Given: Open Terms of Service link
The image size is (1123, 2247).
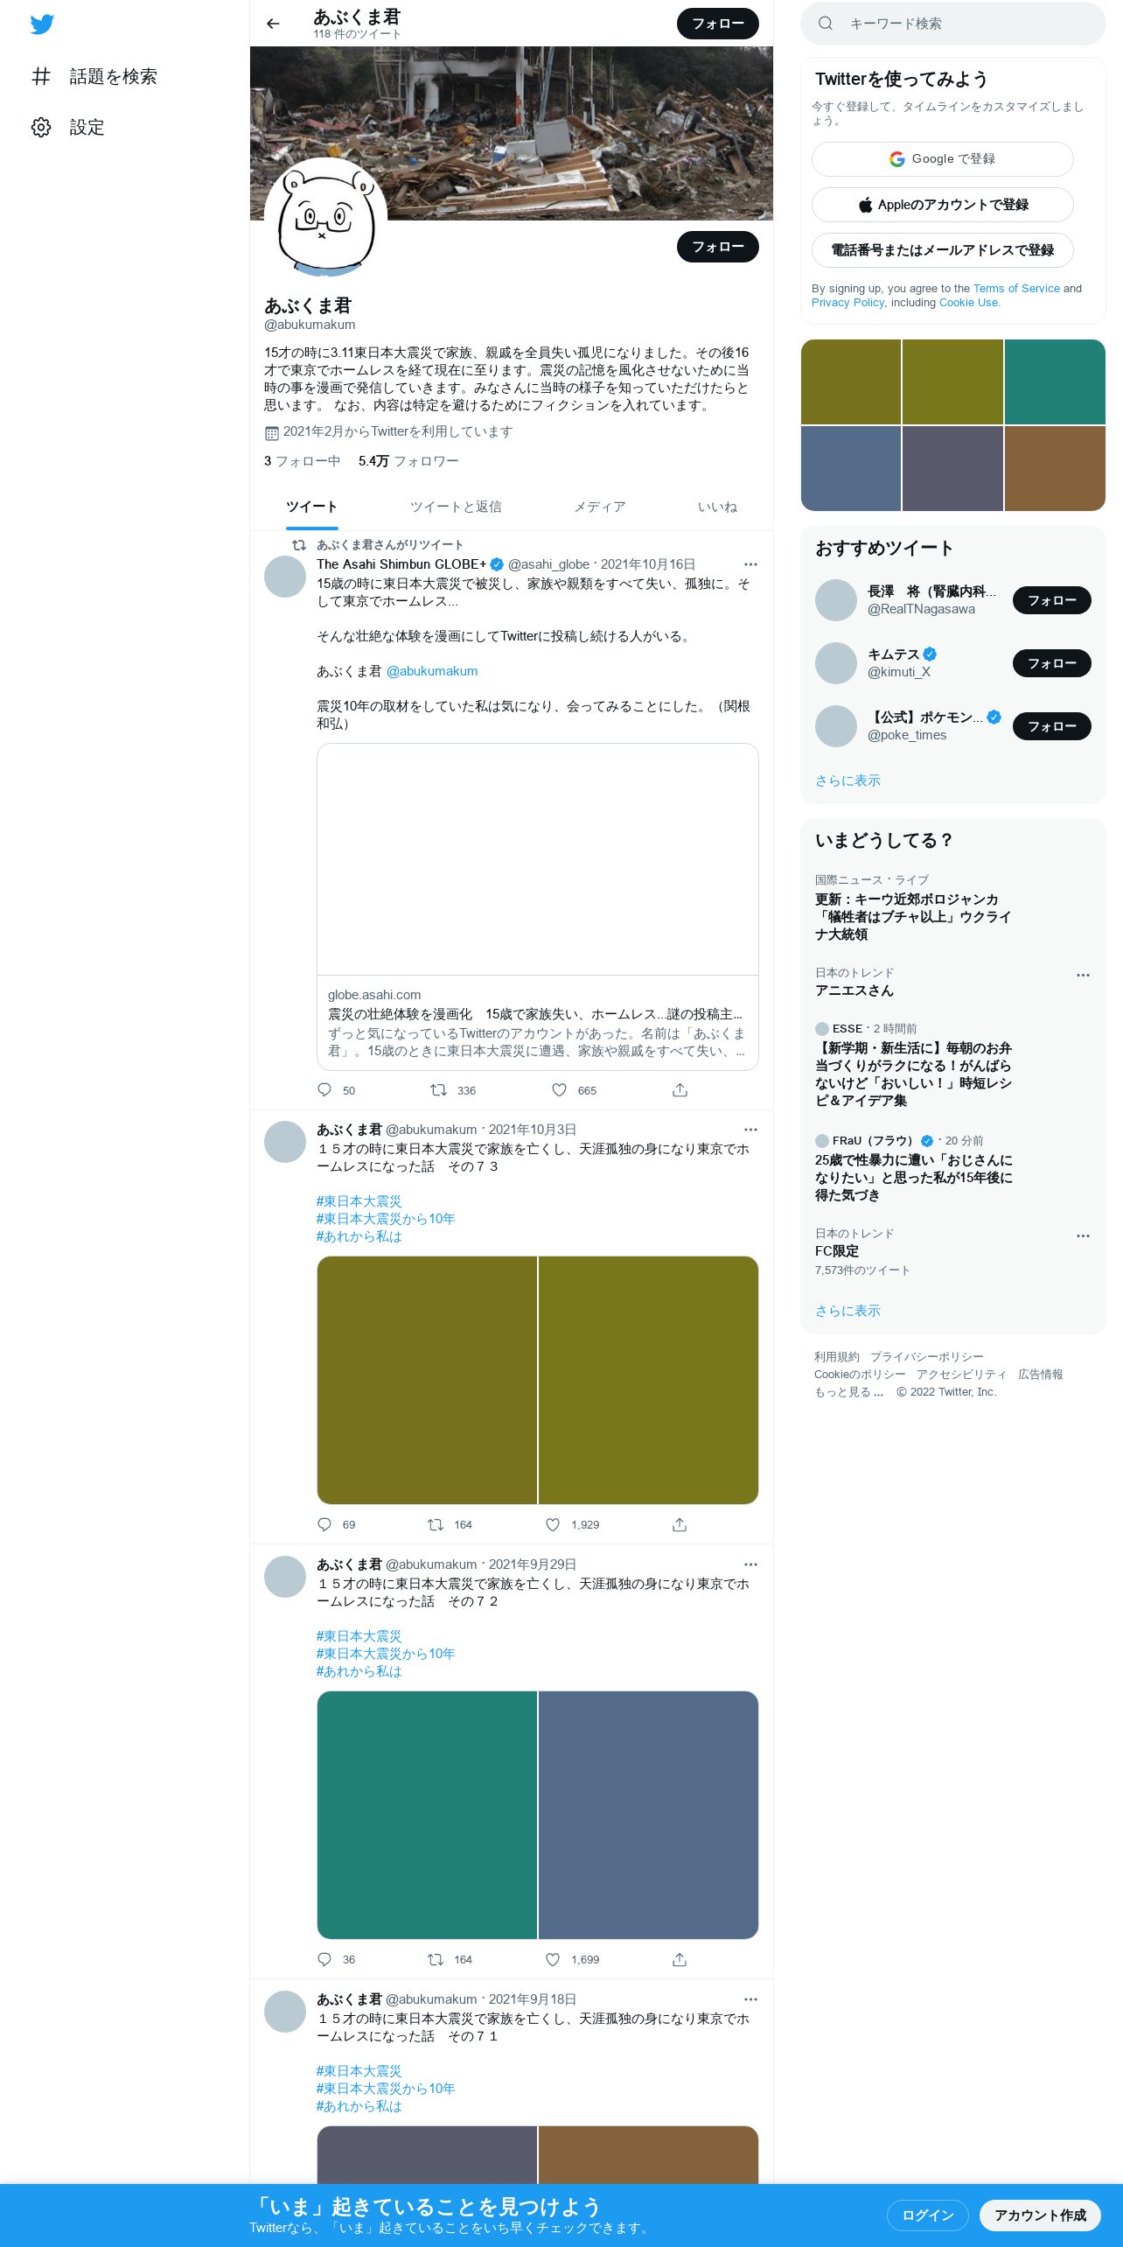Looking at the screenshot, I should (x=1016, y=288).
